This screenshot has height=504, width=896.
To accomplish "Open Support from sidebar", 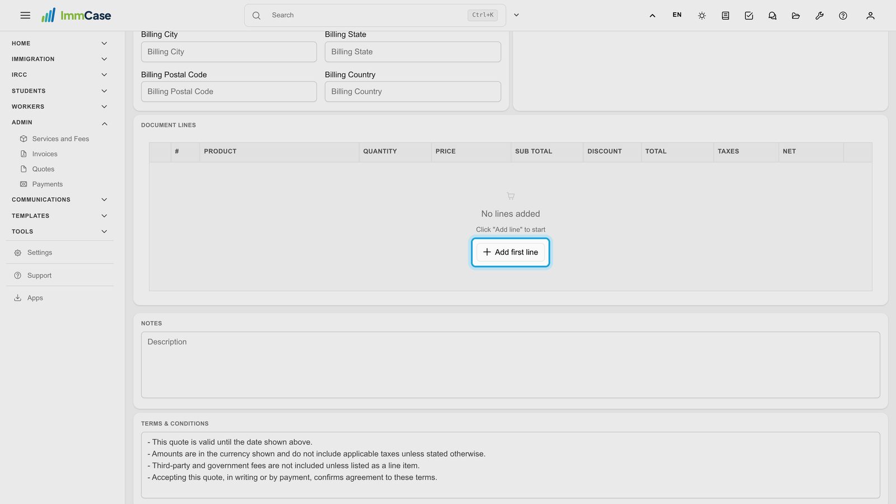I will point(39,276).
